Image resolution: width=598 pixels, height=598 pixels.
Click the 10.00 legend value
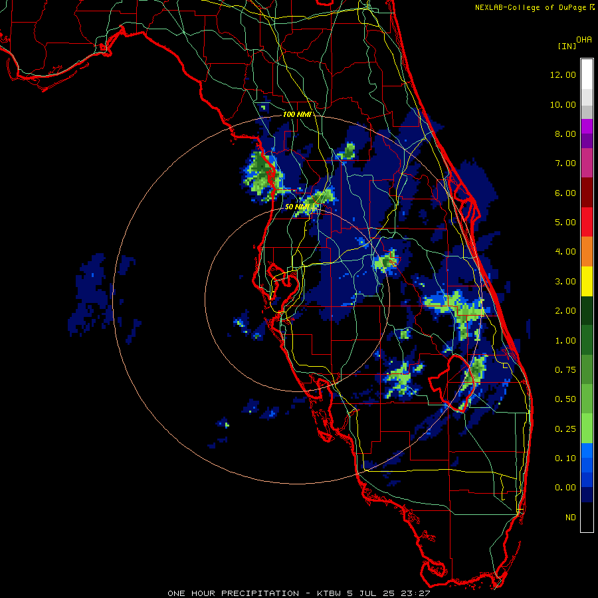pos(563,104)
